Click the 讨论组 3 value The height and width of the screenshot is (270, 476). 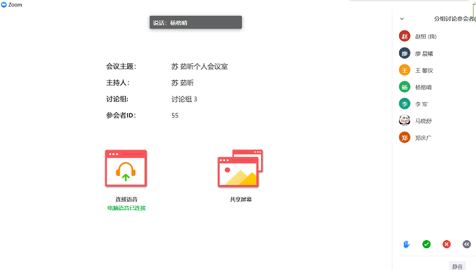[x=184, y=99]
